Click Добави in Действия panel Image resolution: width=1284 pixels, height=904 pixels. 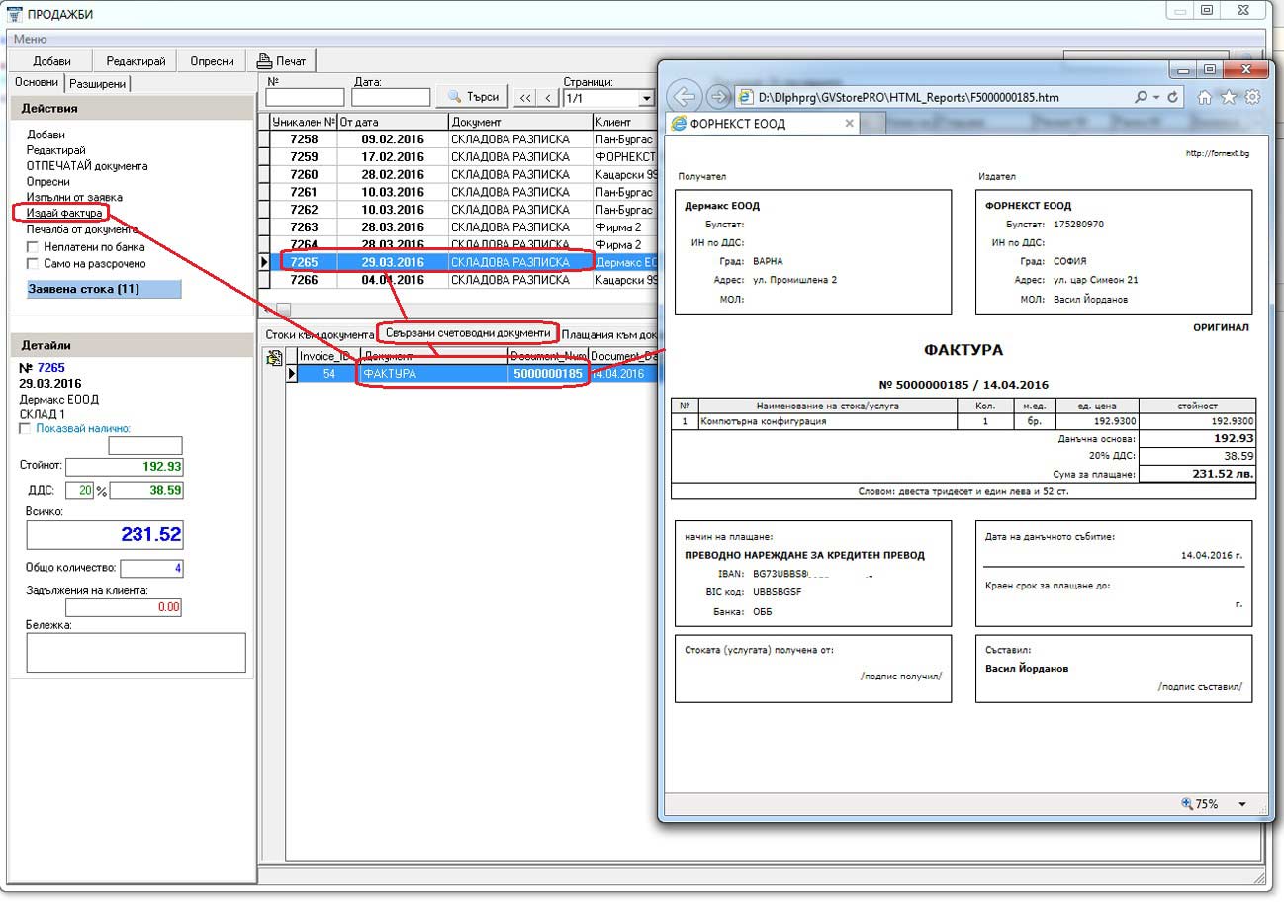click(x=46, y=134)
